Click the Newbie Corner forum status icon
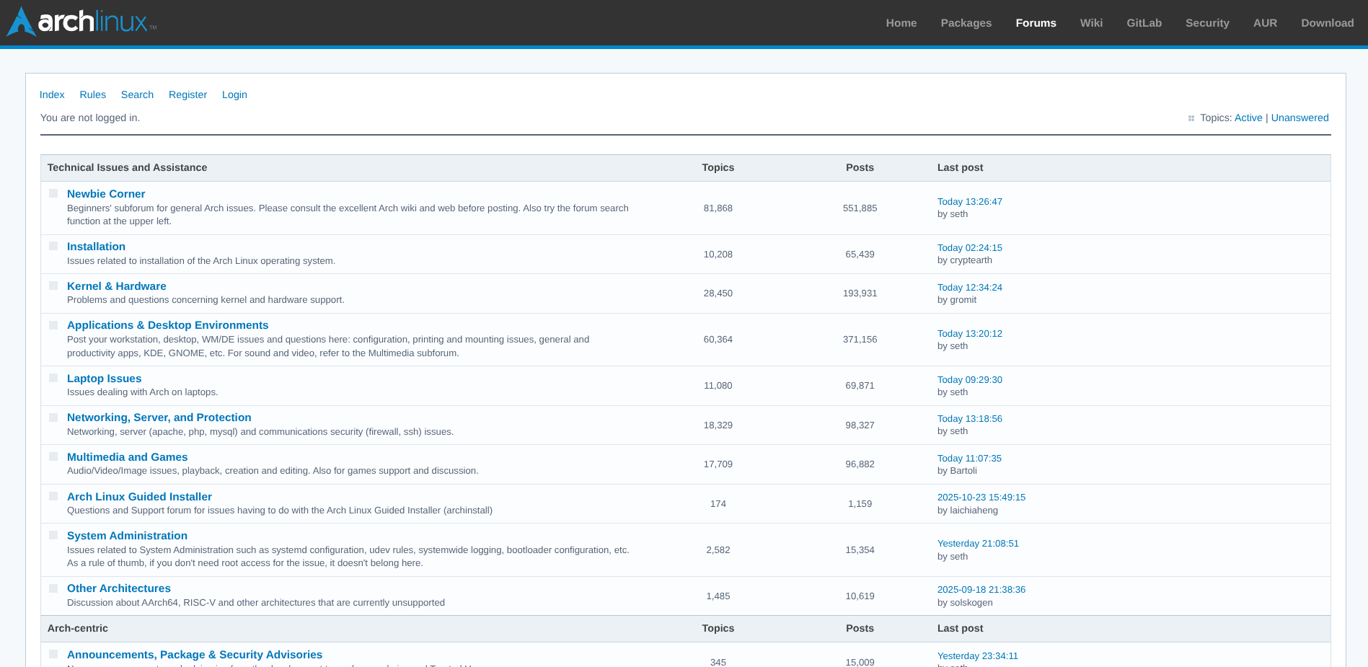Screen dimensions: 1368x667 pos(53,193)
